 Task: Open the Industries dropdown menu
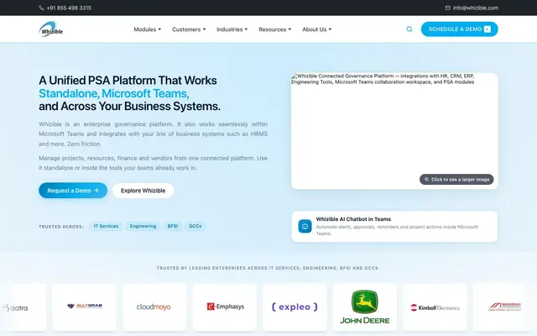pyautogui.click(x=232, y=29)
